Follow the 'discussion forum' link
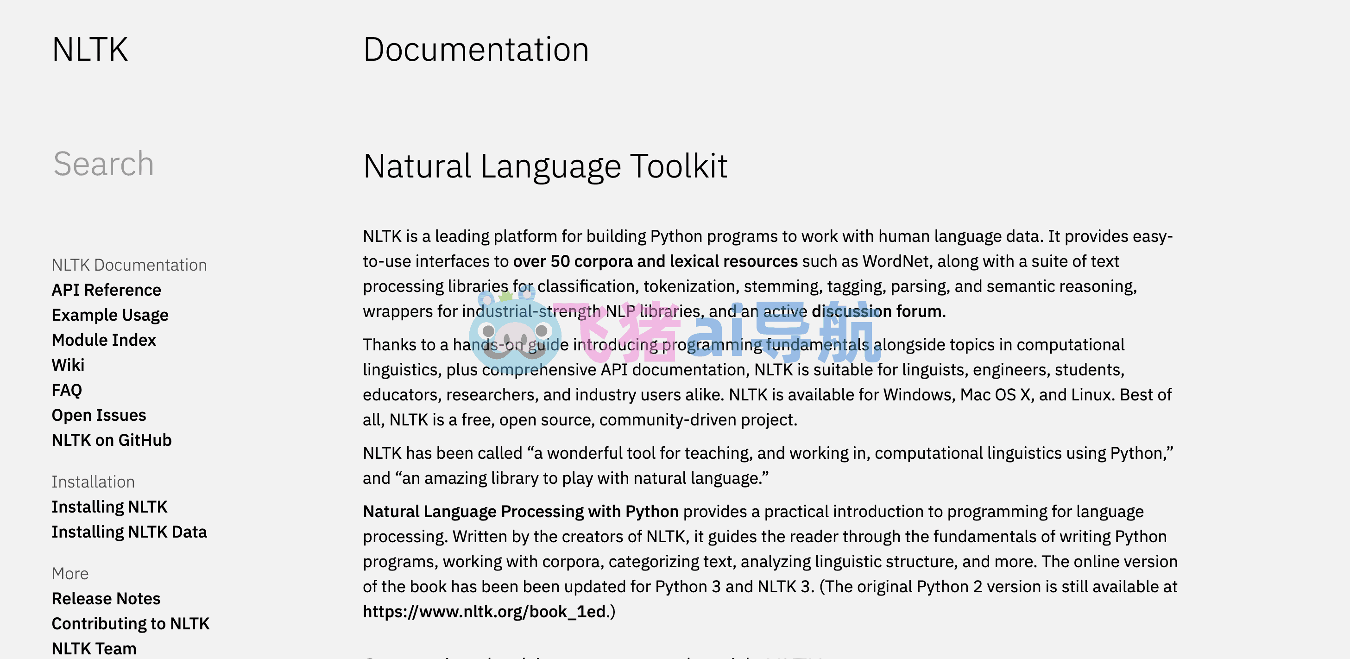 tap(876, 311)
